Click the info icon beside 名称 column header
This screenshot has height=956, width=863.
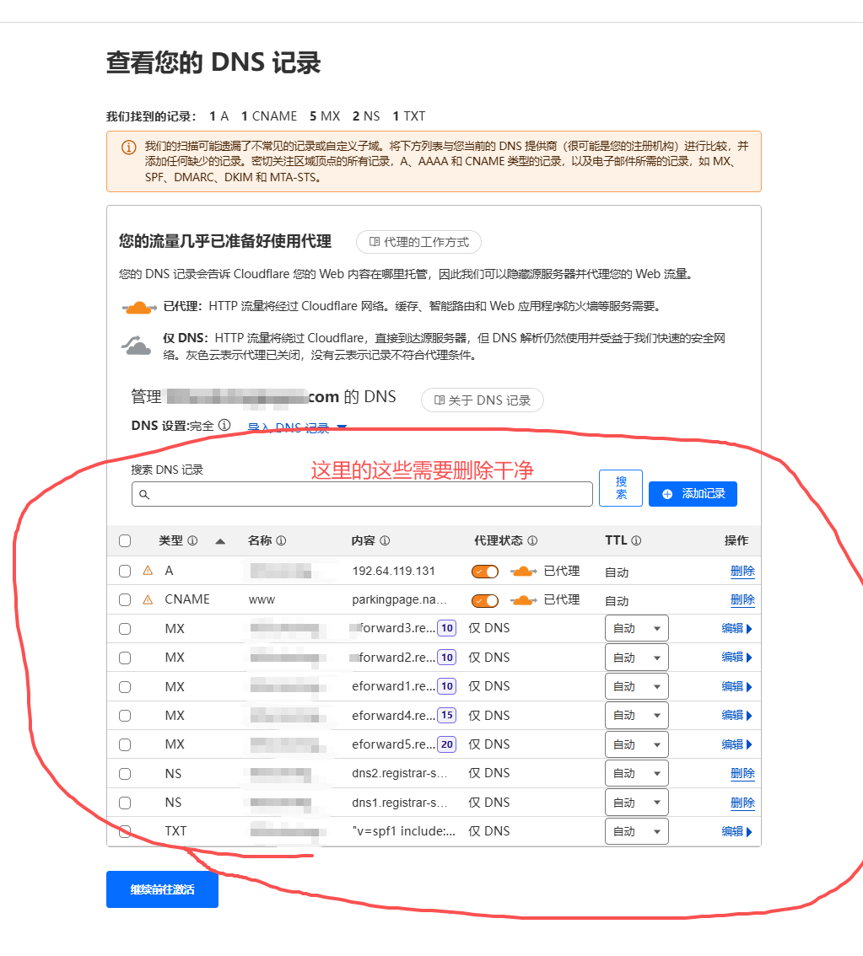(x=281, y=540)
